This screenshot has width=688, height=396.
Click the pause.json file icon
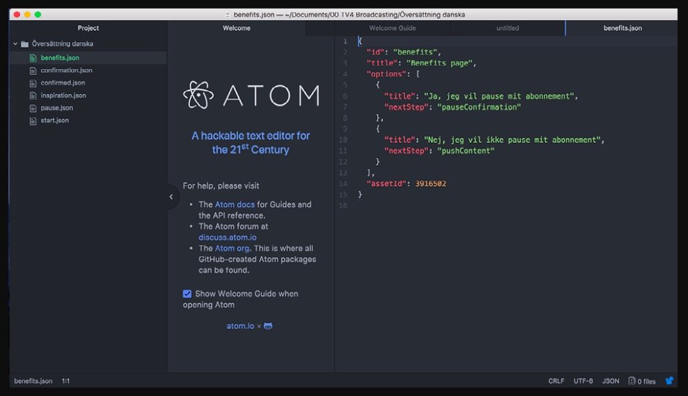(33, 108)
